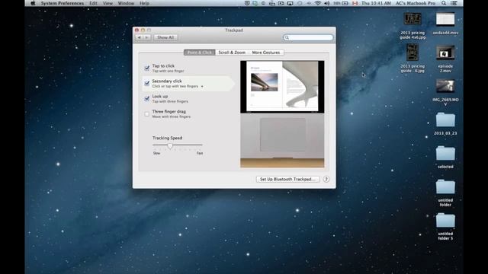
Task: Open the System Preferences menu
Action: tap(63, 3)
